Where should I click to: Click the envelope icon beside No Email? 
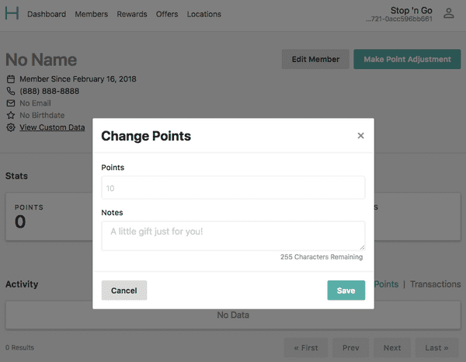(x=11, y=103)
